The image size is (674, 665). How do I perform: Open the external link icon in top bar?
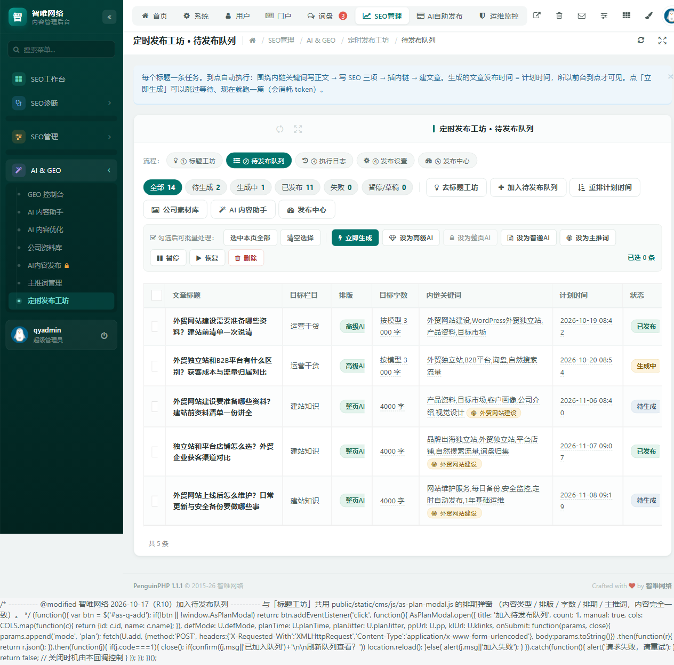(537, 15)
